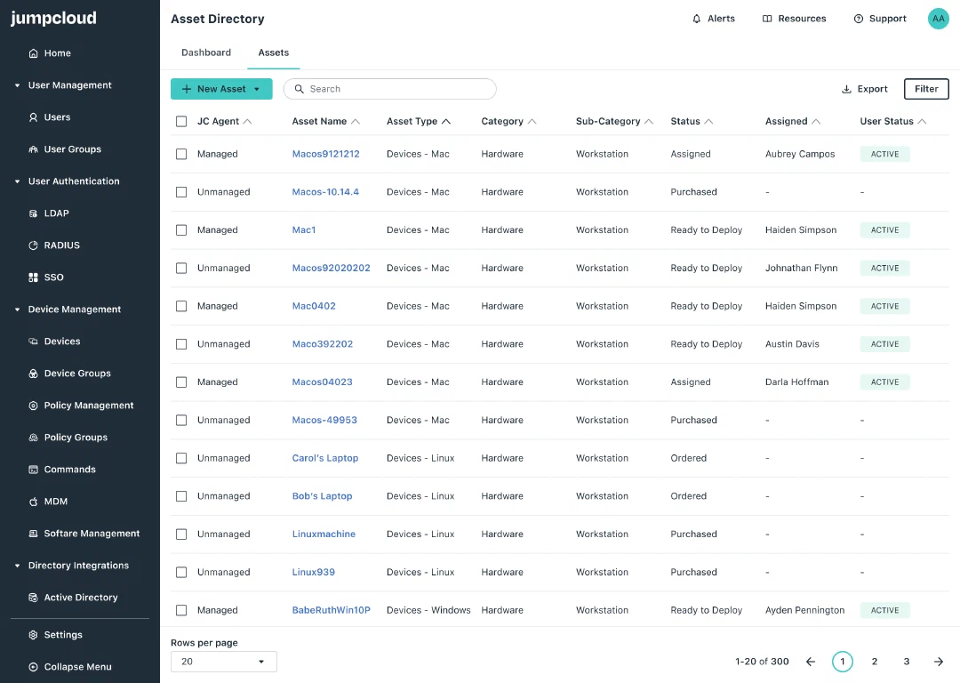Click the Policy Groups icon
The height and width of the screenshot is (683, 960).
(x=33, y=438)
